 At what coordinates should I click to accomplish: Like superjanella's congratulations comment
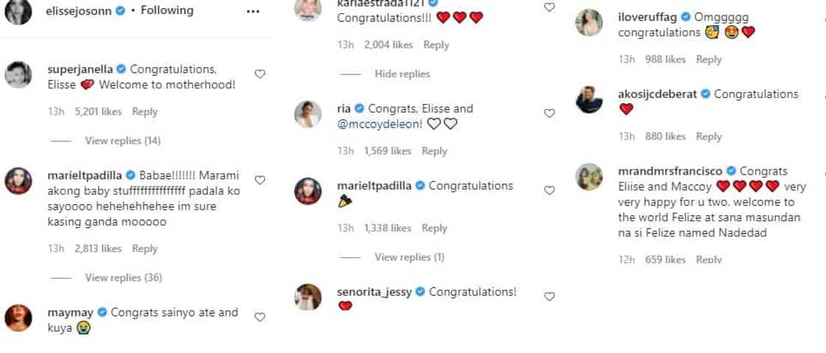coord(260,74)
